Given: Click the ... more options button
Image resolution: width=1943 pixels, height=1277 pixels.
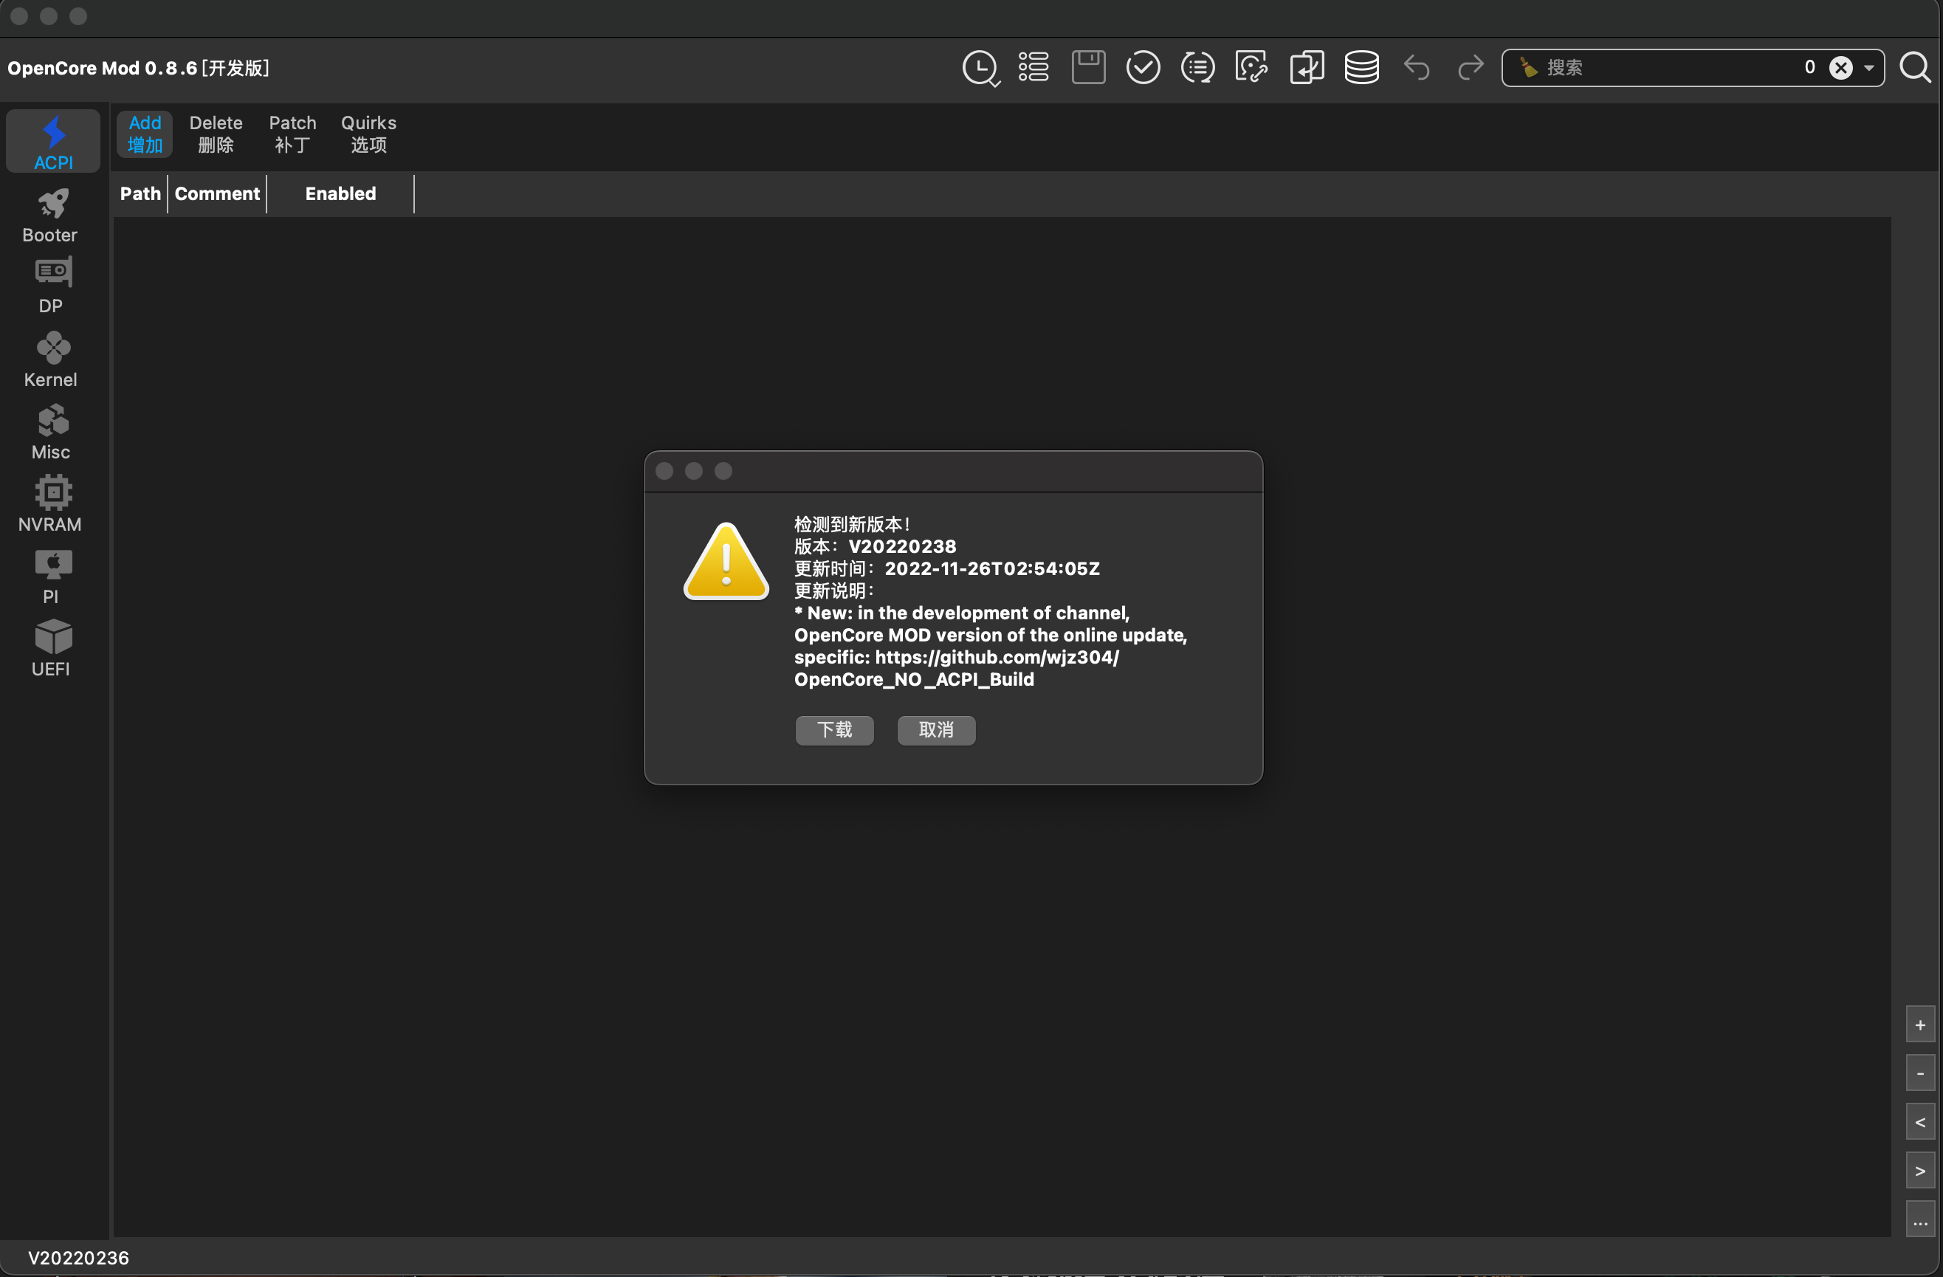Looking at the screenshot, I should 1920,1219.
